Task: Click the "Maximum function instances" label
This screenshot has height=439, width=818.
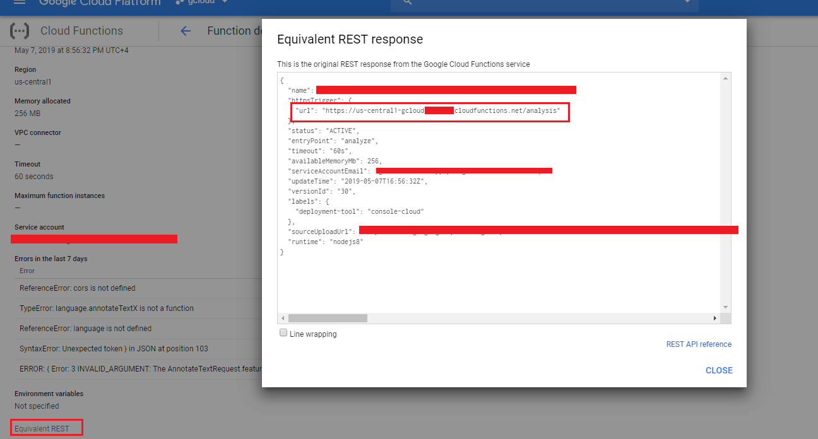Action: tap(60, 196)
